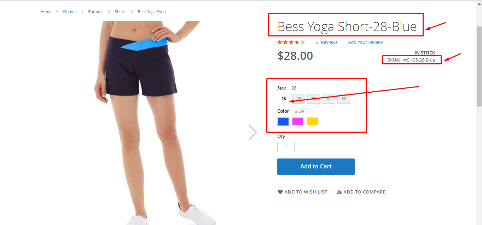Choose size 31 option
This screenshot has height=225, width=482.
[329, 99]
